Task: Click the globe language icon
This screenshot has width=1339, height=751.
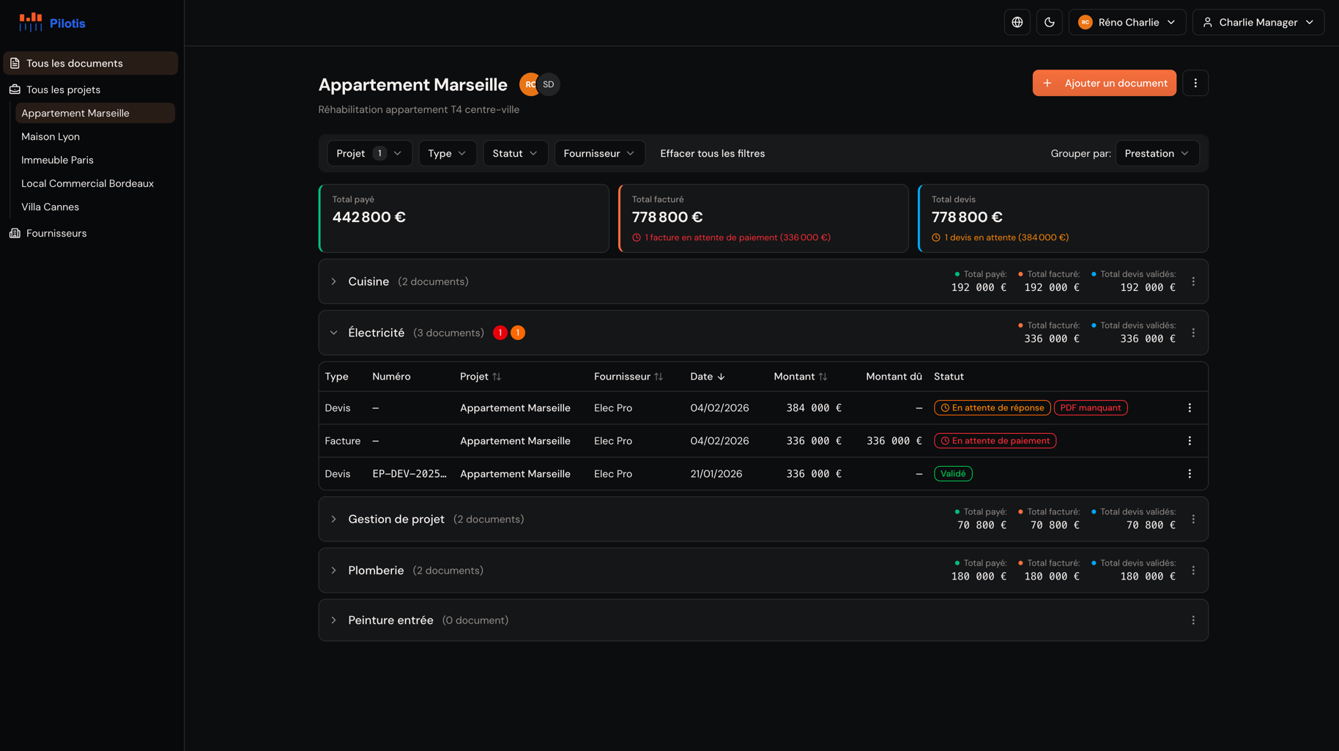Action: (1017, 22)
